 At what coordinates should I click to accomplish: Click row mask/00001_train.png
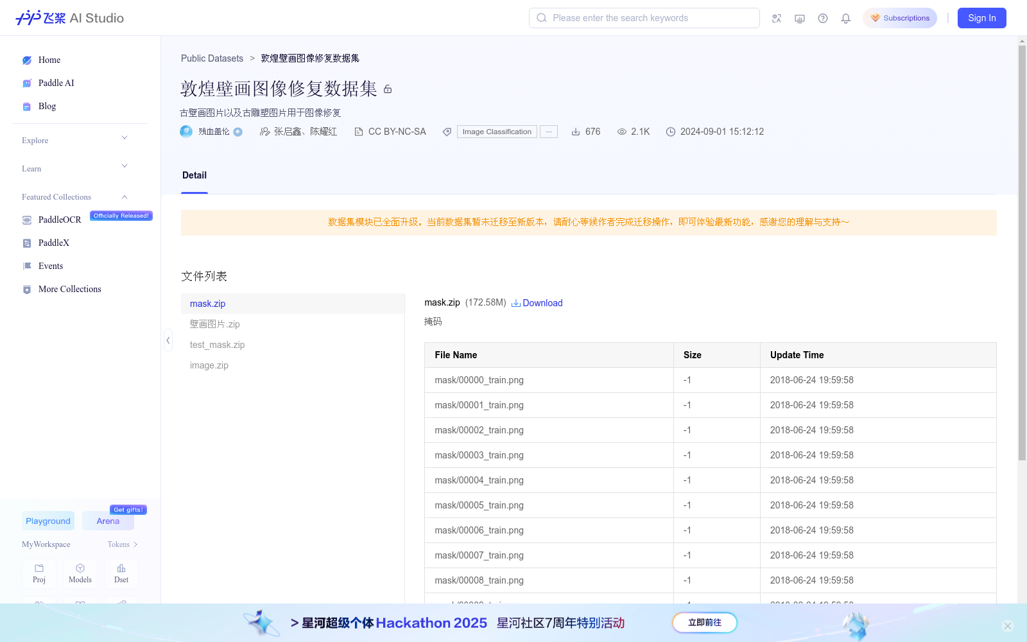(711, 405)
